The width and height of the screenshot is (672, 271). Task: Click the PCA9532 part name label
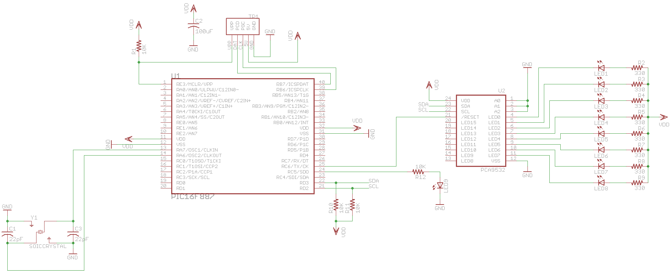click(x=493, y=170)
